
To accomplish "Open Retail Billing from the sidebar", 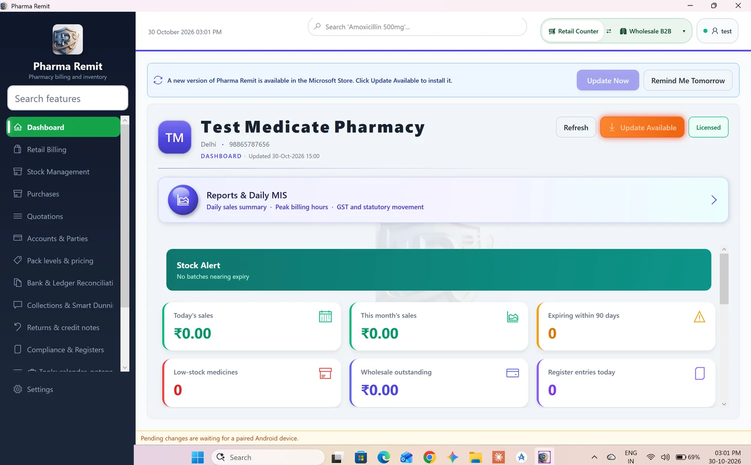I will [x=63, y=149].
